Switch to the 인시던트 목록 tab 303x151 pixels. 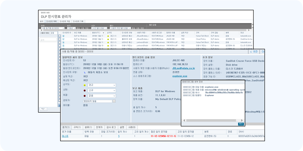tap(51, 21)
